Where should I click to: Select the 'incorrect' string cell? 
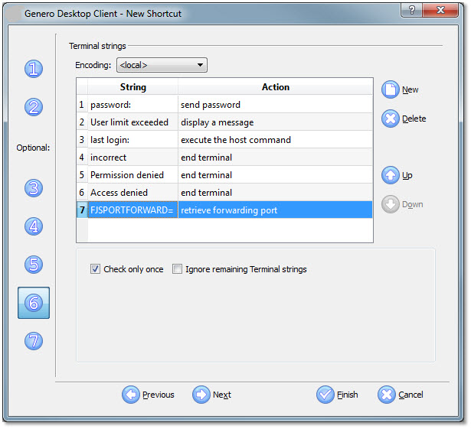(132, 158)
